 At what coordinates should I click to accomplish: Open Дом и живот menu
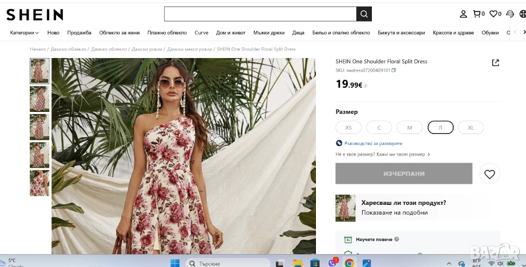[x=231, y=32]
